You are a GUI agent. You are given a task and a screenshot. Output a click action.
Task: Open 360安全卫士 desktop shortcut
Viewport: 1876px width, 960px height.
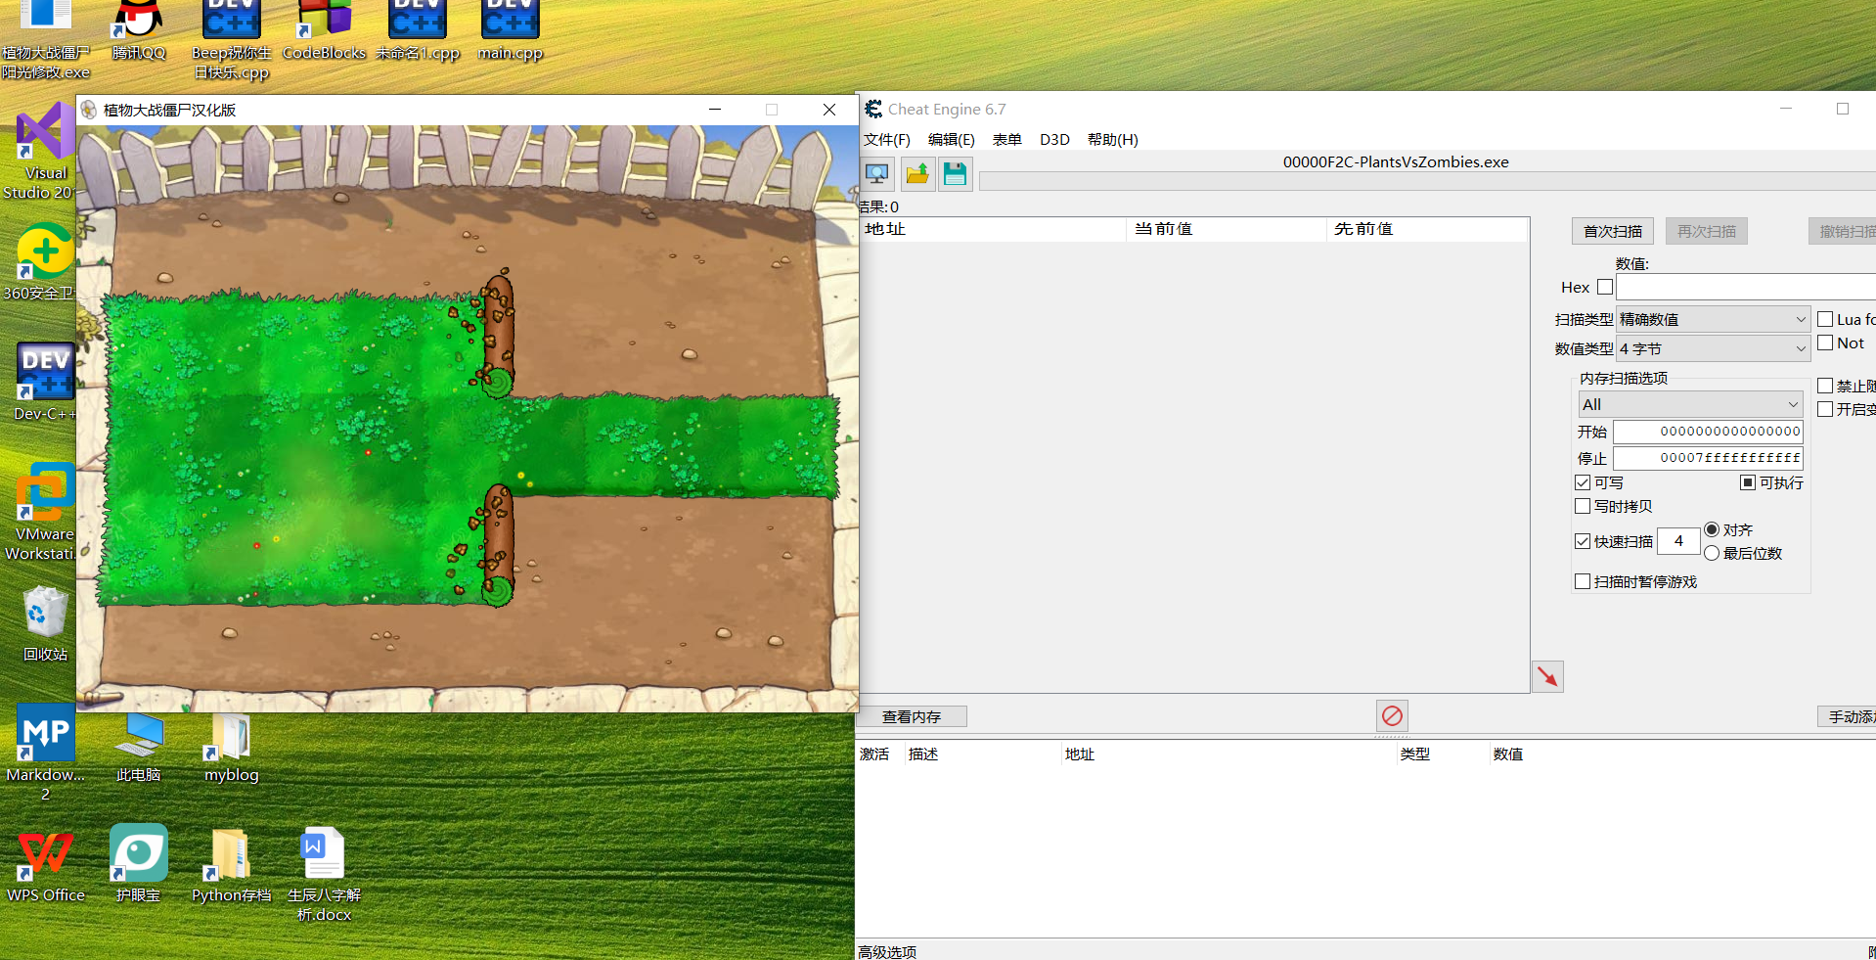coord(43,262)
